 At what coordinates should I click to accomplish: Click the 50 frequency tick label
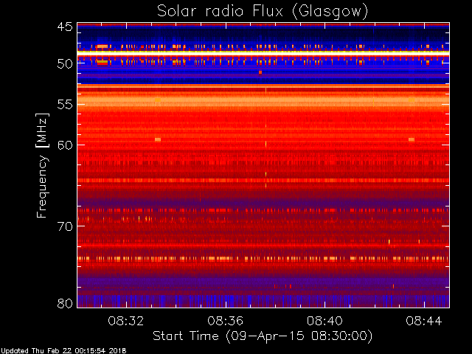(x=65, y=64)
